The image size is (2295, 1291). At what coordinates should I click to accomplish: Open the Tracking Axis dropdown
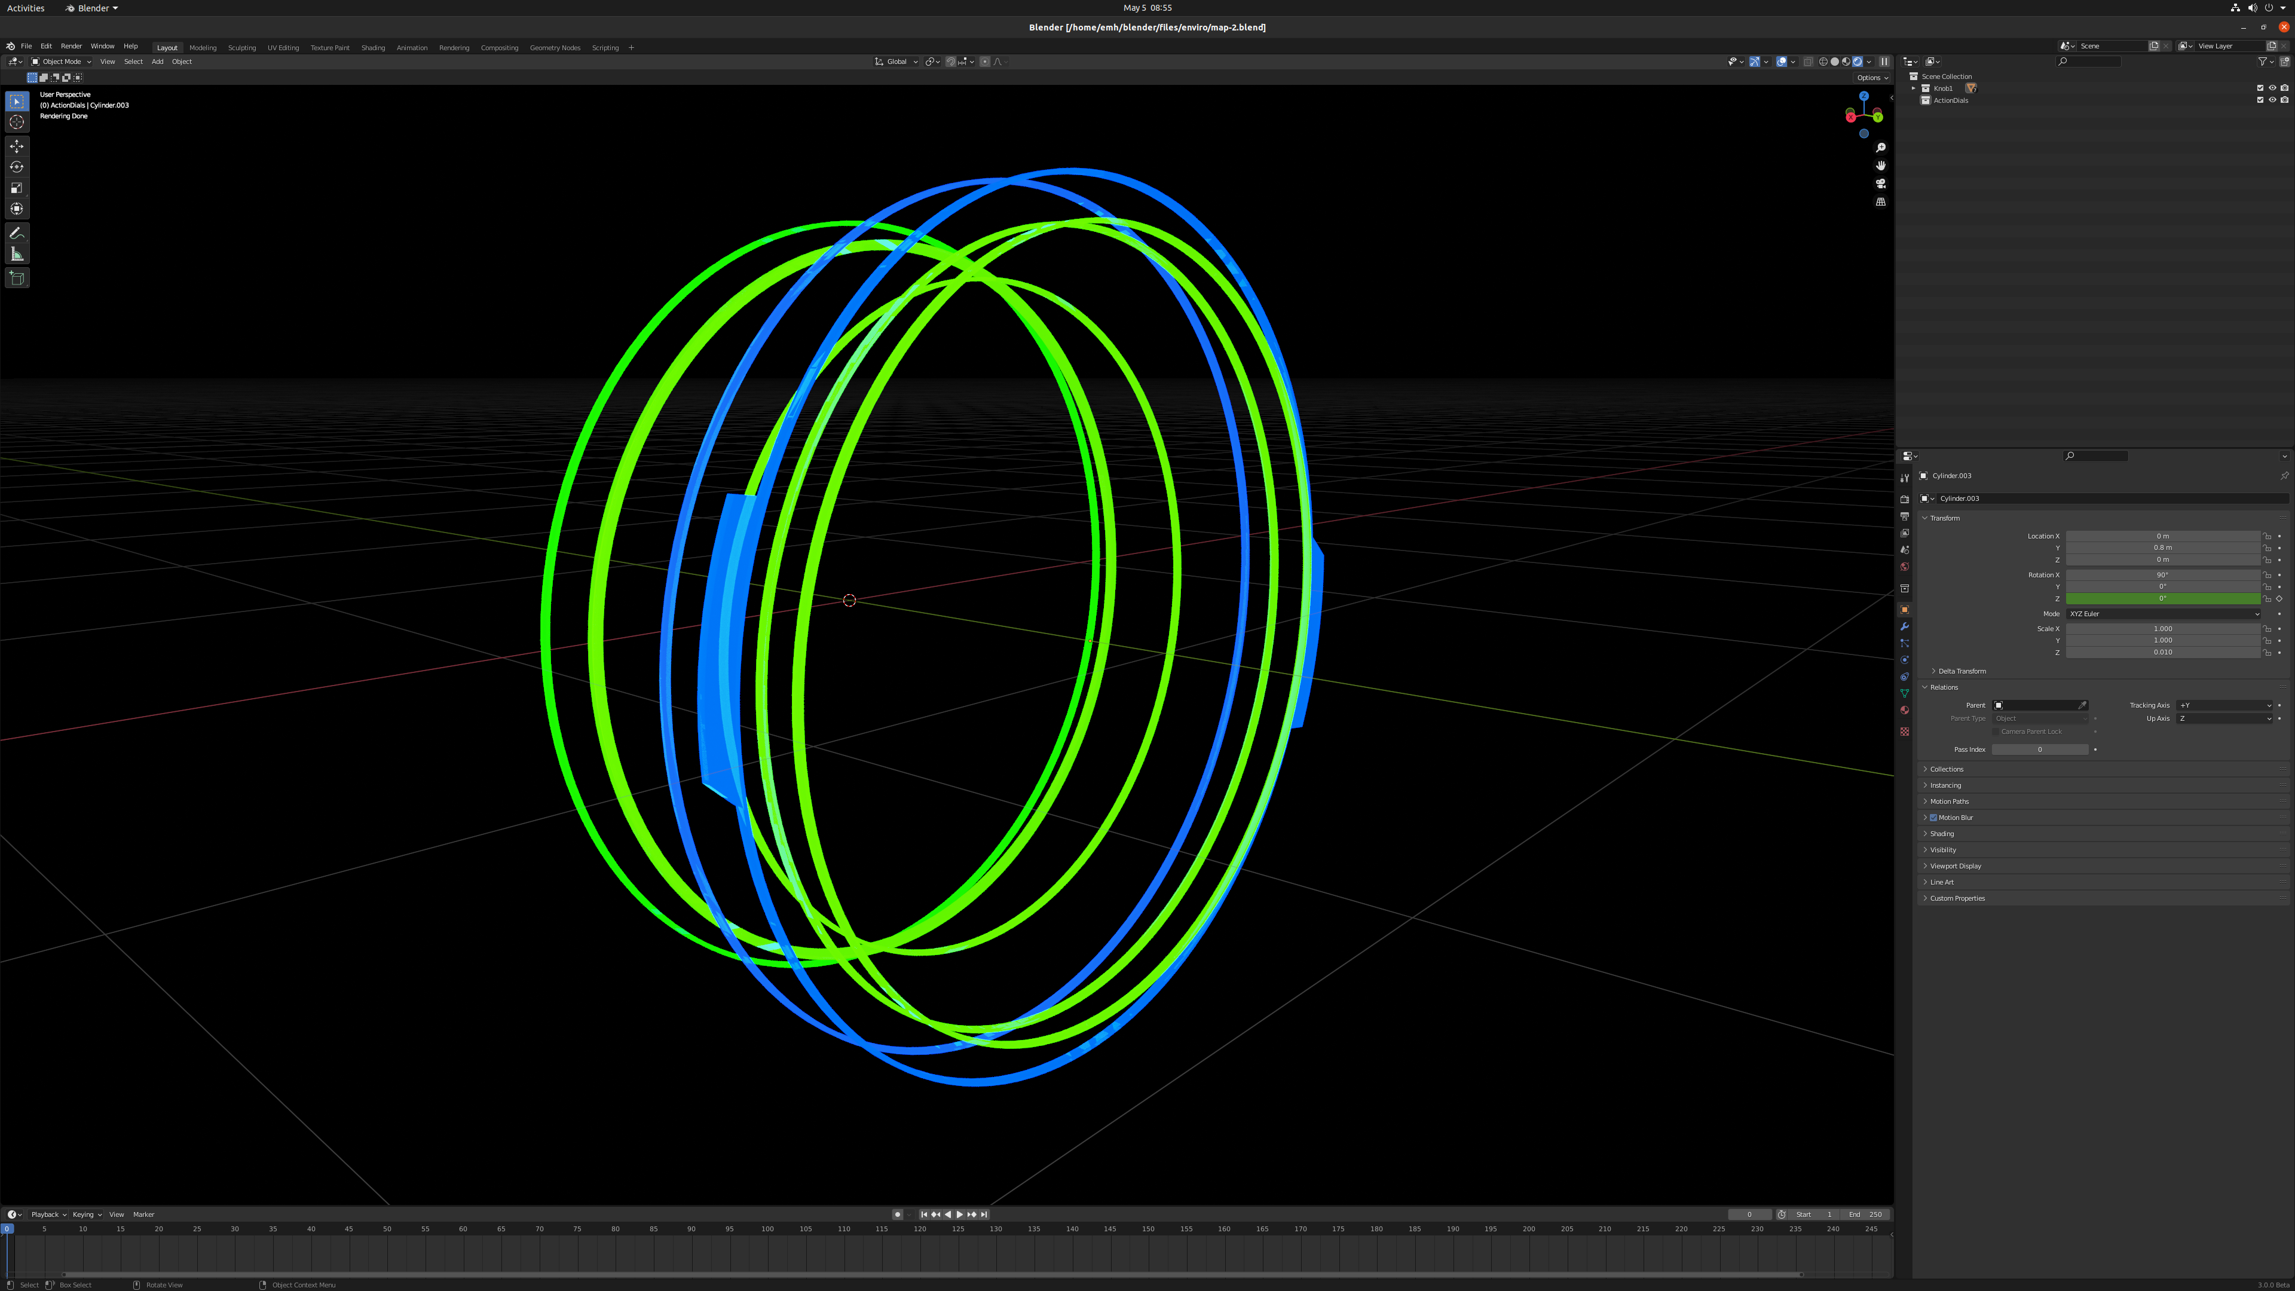[x=2224, y=706]
